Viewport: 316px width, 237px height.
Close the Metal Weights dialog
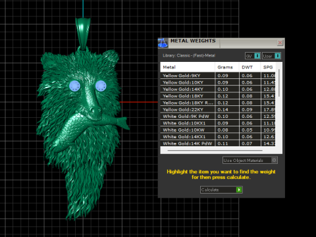coord(280,43)
